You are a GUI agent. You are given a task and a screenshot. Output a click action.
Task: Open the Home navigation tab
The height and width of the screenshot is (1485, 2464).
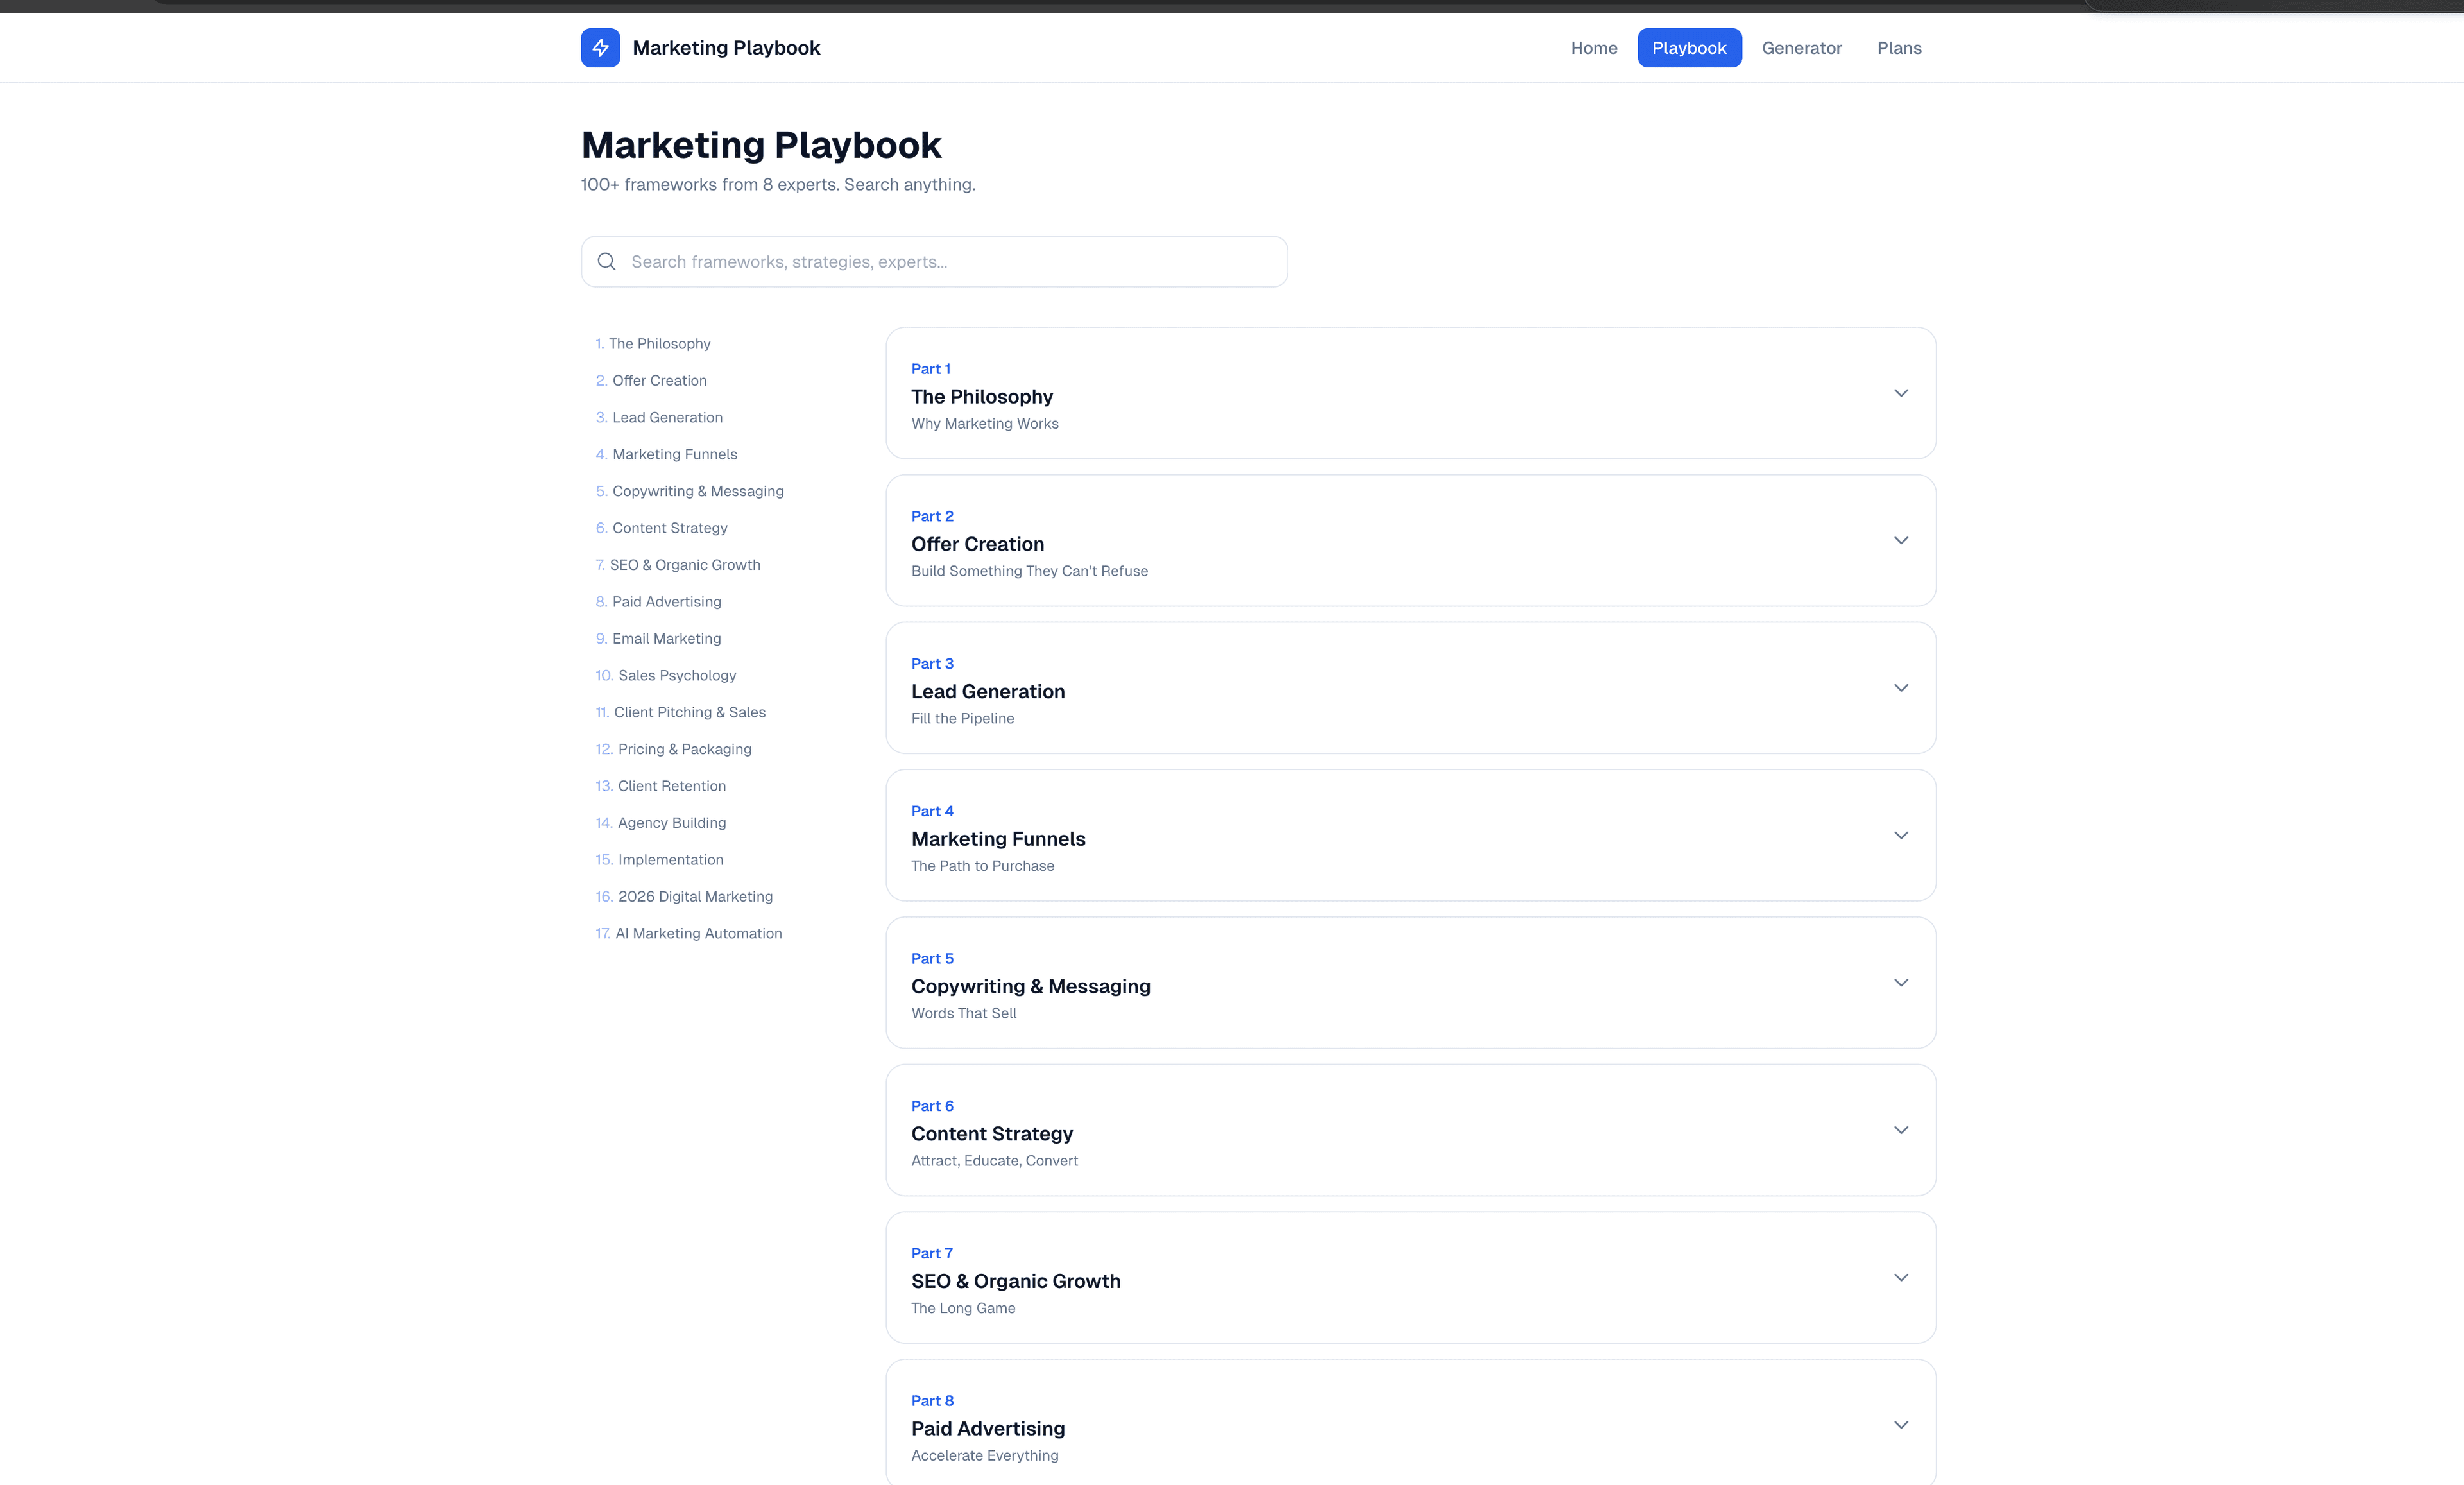pos(1593,47)
